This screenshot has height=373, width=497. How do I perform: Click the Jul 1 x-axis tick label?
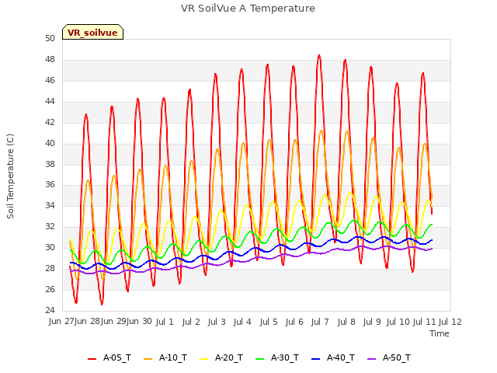[x=165, y=322]
